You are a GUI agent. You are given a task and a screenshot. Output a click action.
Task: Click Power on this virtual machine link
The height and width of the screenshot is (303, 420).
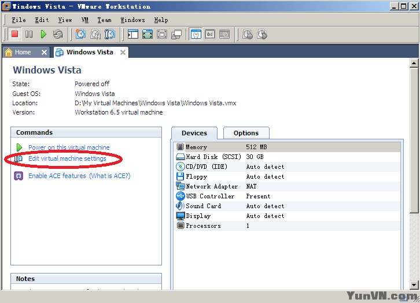coord(69,147)
